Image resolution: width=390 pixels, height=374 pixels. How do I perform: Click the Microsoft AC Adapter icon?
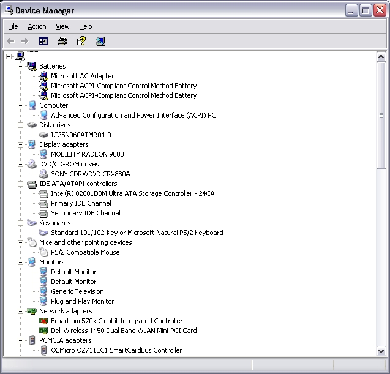coord(43,76)
